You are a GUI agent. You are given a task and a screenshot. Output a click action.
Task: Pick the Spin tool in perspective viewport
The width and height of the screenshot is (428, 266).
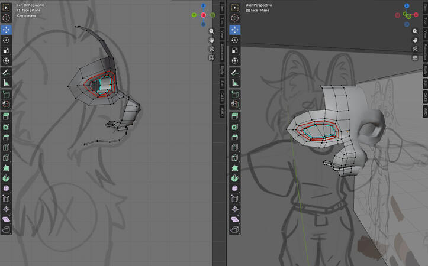(235, 179)
